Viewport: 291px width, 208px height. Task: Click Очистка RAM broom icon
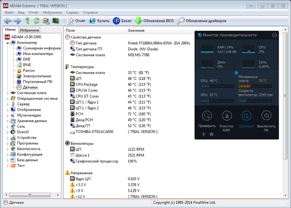[x=227, y=116]
